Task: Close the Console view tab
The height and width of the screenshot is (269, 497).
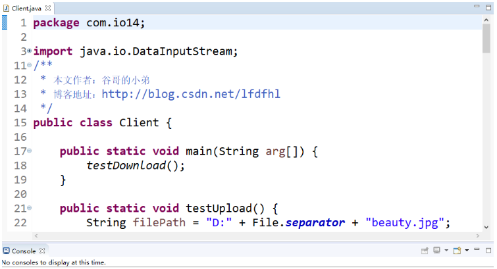Action: tap(42, 251)
